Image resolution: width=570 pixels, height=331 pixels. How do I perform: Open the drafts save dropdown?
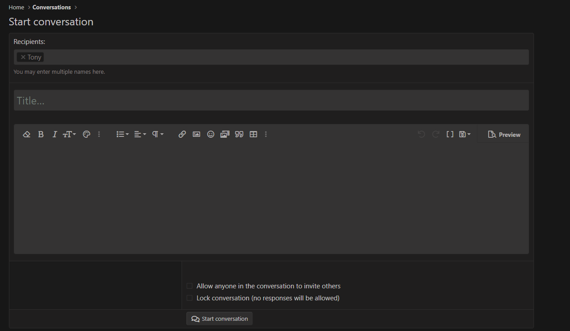(465, 134)
